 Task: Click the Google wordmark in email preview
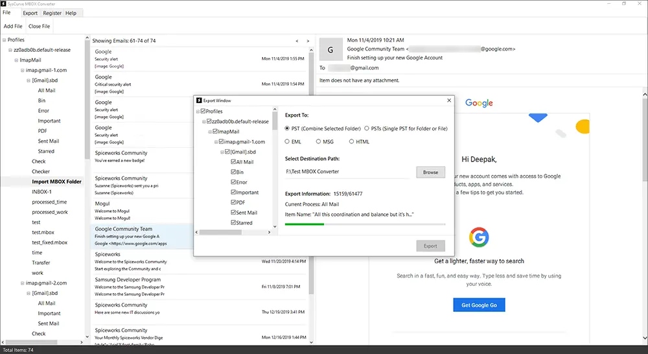(x=479, y=103)
